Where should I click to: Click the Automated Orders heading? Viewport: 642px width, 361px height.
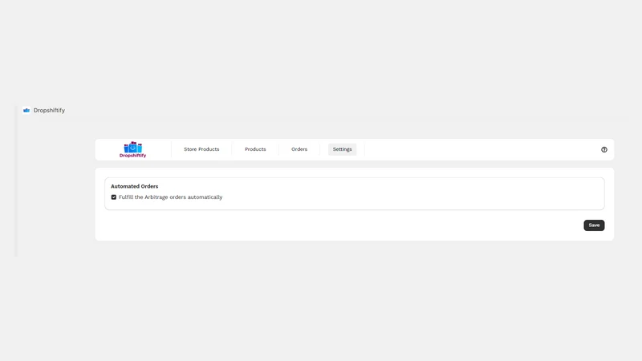(134, 186)
